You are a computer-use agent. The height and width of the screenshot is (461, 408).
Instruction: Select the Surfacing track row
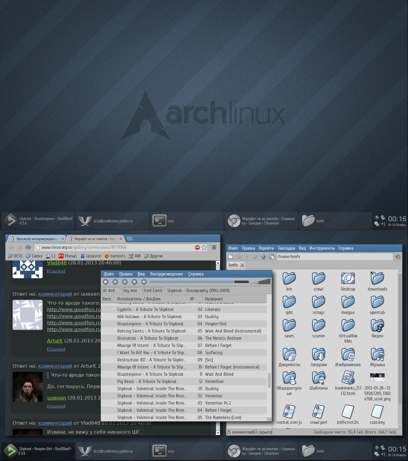click(x=184, y=353)
